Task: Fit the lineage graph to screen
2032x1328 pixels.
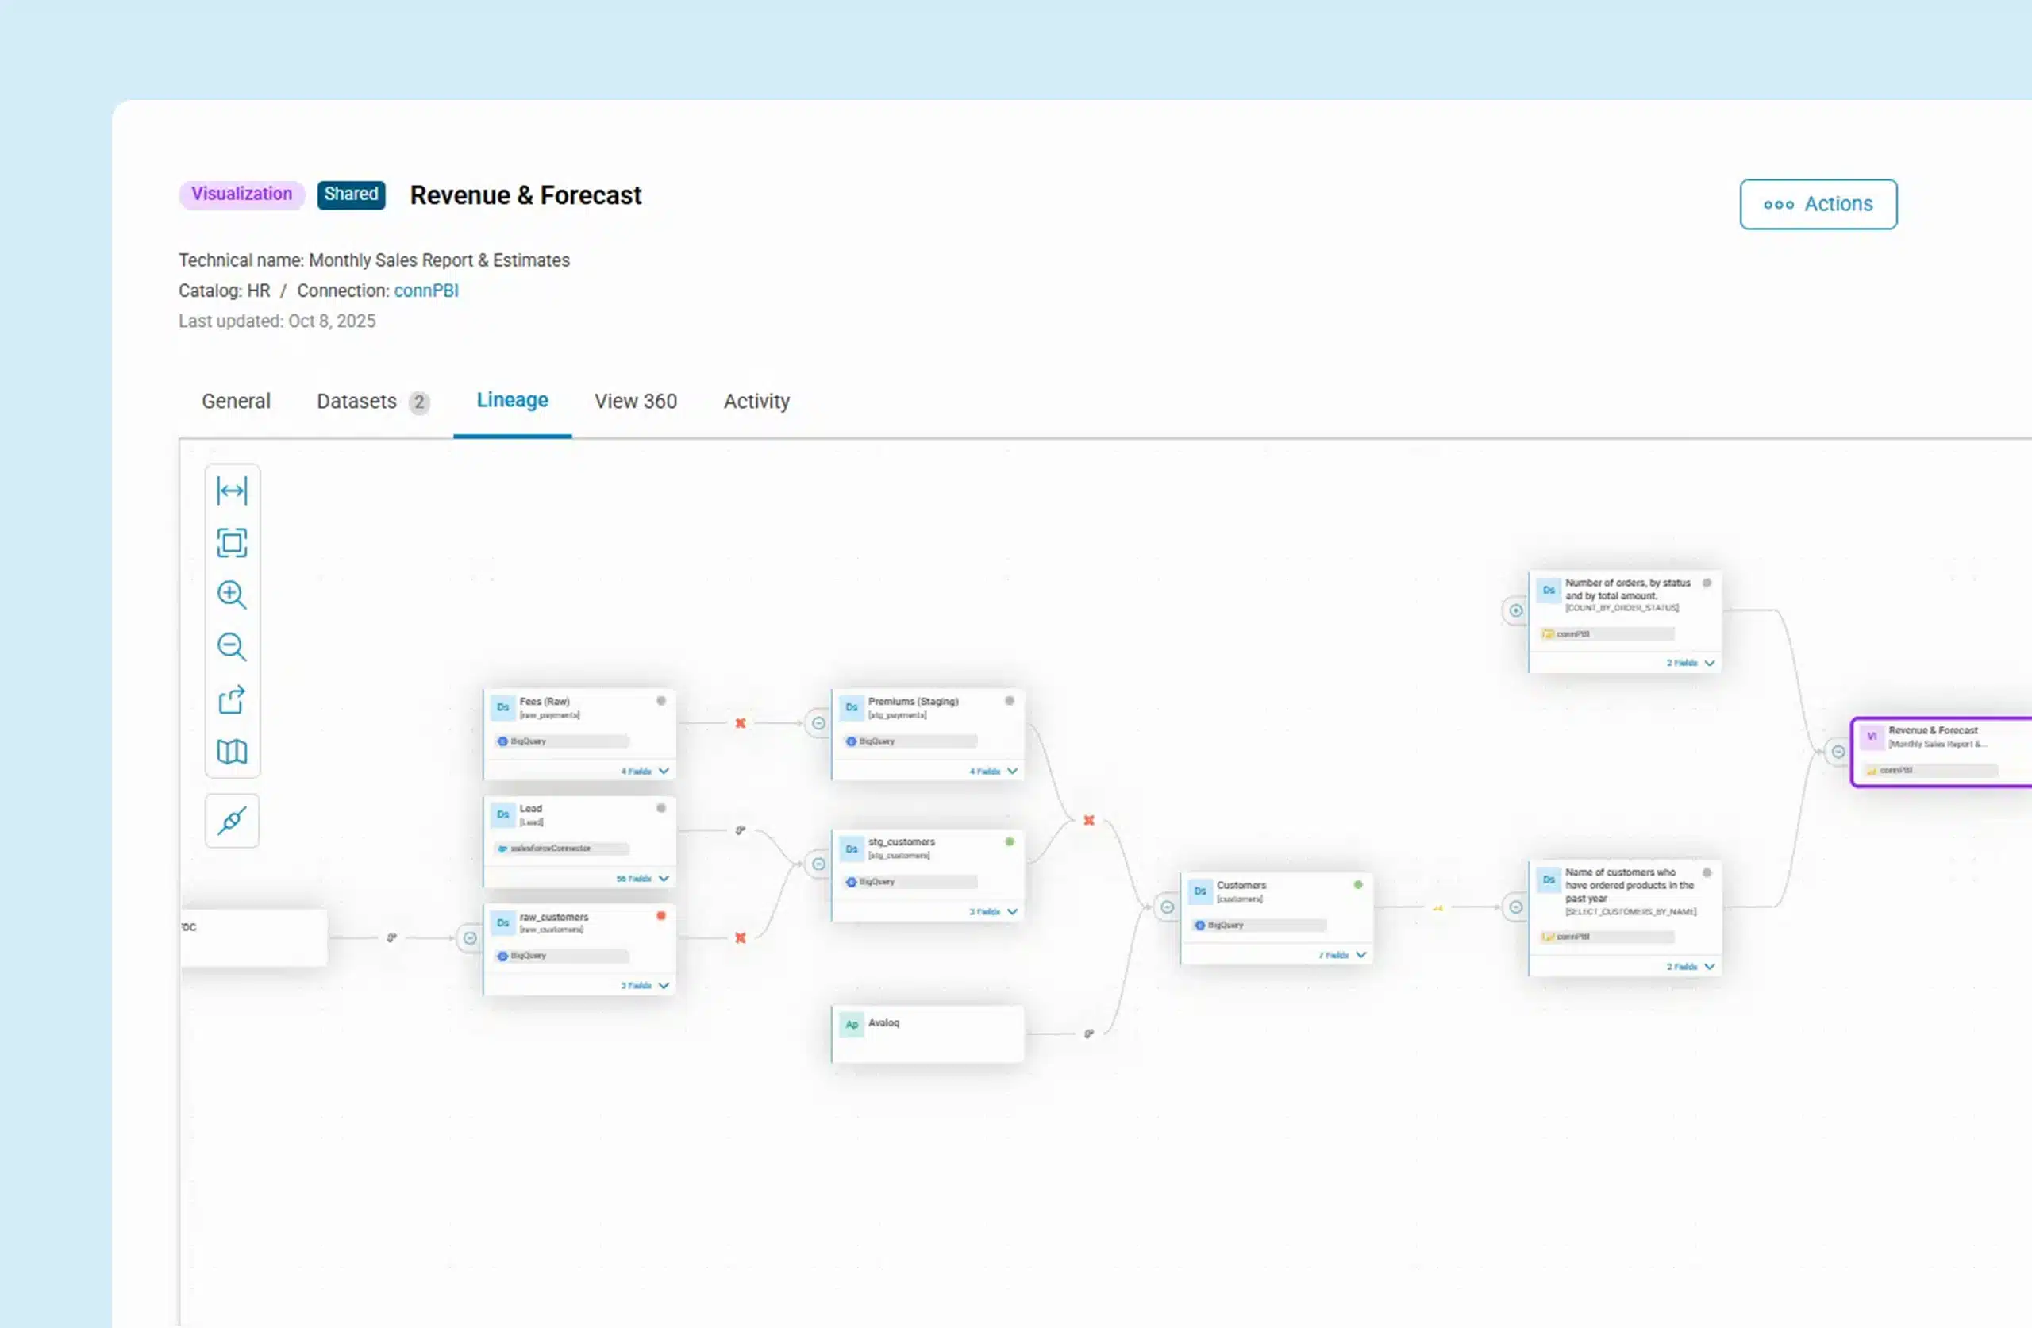Action: click(233, 541)
